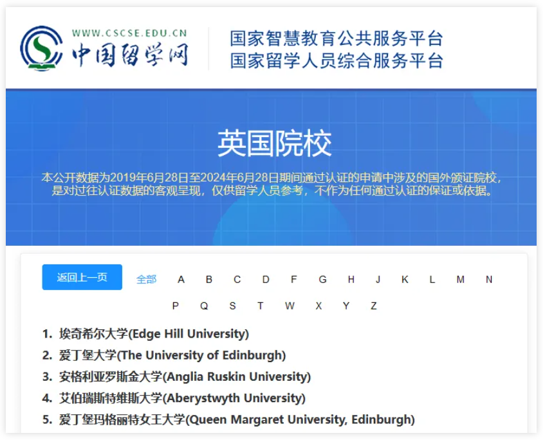
Task: Click the 中国留学网 site title
Action: 129,55
